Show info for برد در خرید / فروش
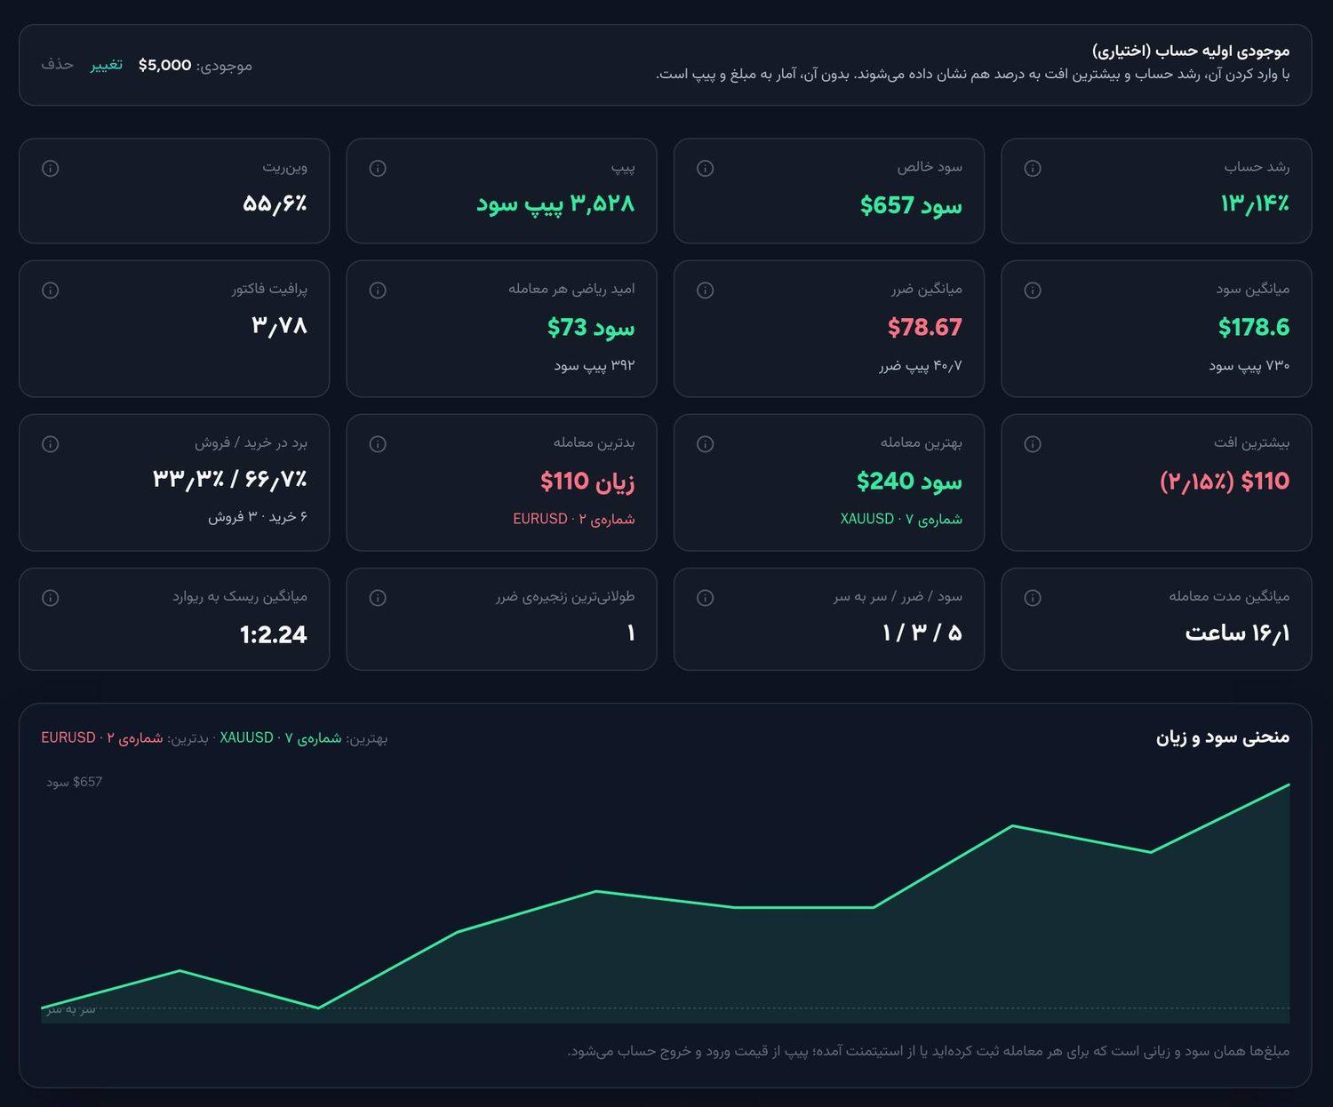 [51, 444]
